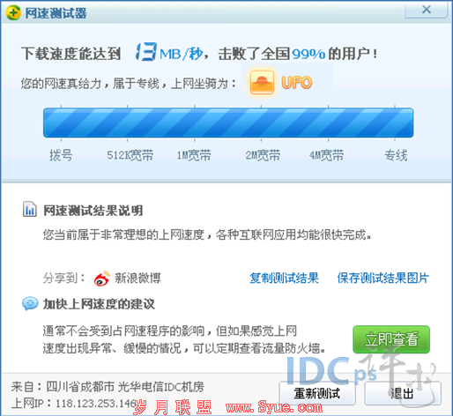Close the 网速测试器 window
The width and height of the screenshot is (453, 416).
tap(427, 10)
